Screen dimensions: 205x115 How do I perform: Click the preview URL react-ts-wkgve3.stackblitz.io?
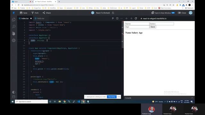(154, 19)
